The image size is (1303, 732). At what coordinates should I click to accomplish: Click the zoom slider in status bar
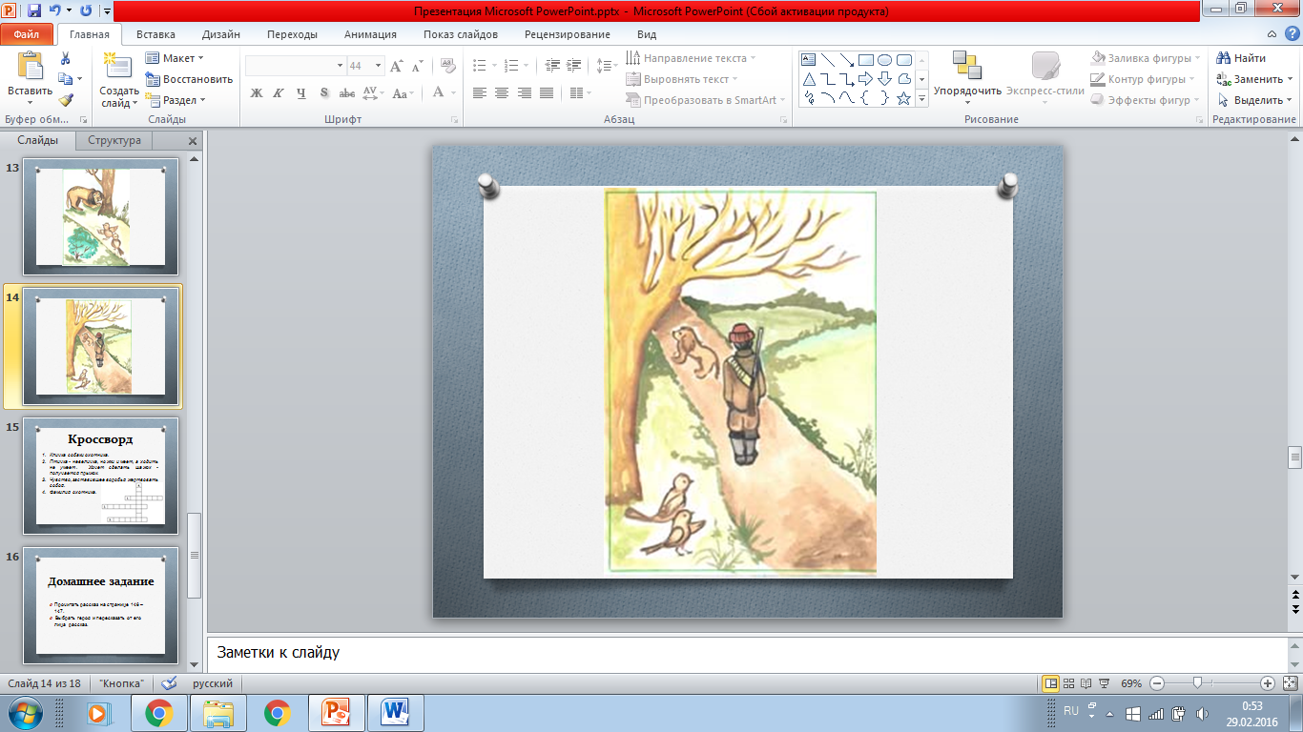pyautogui.click(x=1198, y=683)
